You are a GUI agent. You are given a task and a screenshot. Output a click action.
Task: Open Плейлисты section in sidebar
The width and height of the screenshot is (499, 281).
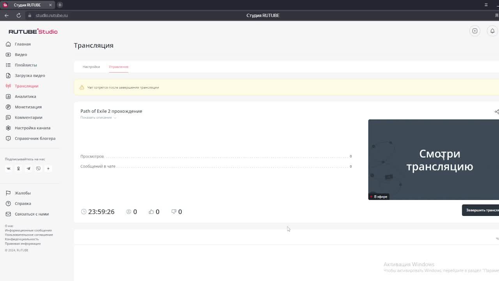point(26,65)
